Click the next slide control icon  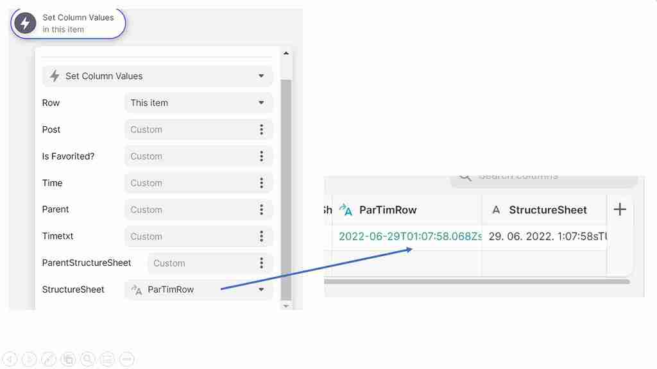click(29, 359)
